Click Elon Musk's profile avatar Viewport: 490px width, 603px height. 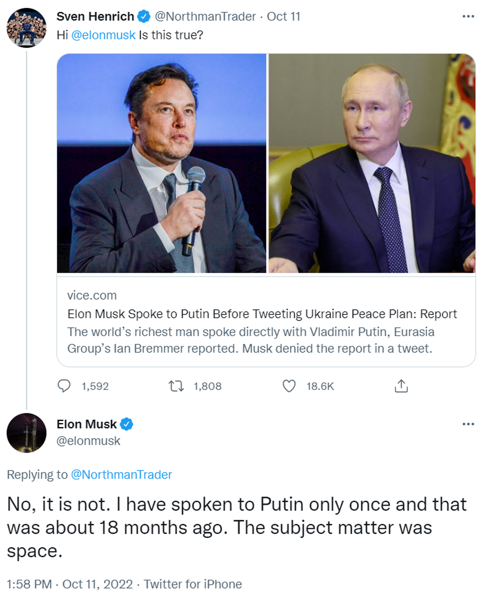tap(27, 433)
